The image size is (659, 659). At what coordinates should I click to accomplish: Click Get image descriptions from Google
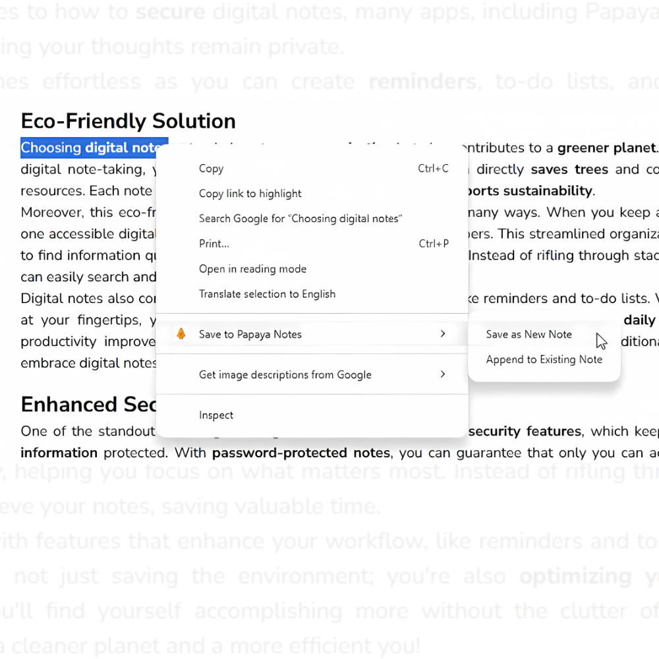[285, 375]
